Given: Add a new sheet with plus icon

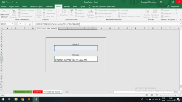Looking at the screenshot, I should [67, 92].
